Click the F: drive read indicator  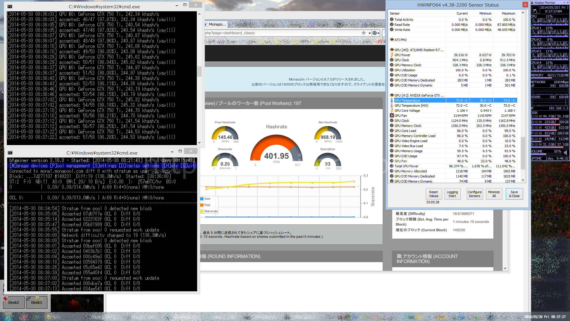pos(537,133)
